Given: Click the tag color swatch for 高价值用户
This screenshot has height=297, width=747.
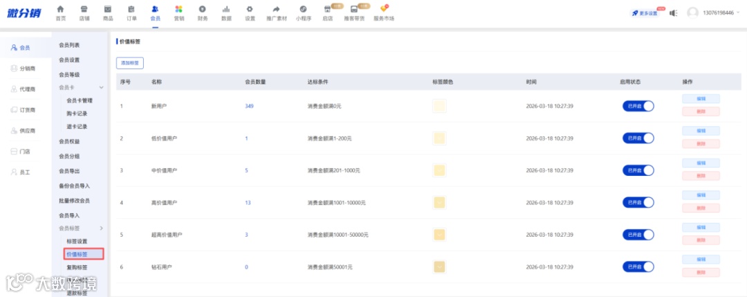Looking at the screenshot, I should point(439,203).
